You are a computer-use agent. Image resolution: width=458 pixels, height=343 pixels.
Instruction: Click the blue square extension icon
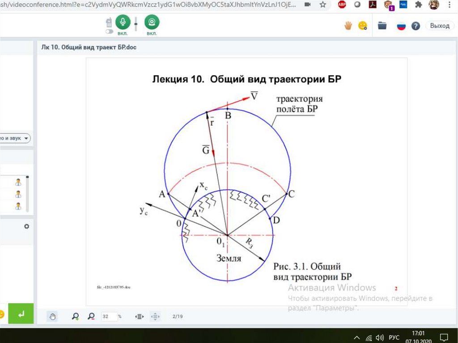click(x=403, y=4)
